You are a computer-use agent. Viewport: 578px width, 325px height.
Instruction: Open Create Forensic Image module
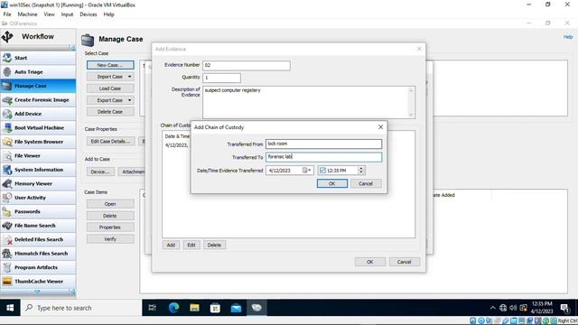coord(38,100)
